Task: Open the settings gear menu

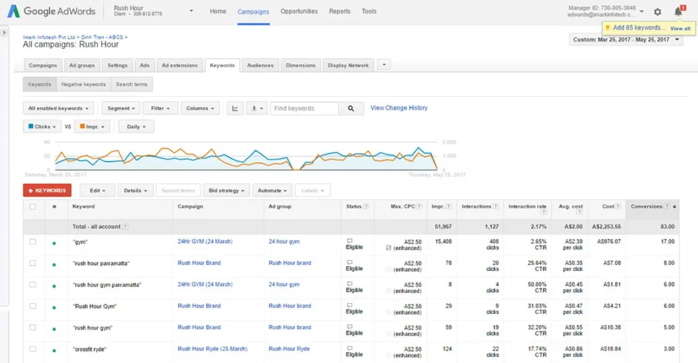Action: tap(658, 12)
